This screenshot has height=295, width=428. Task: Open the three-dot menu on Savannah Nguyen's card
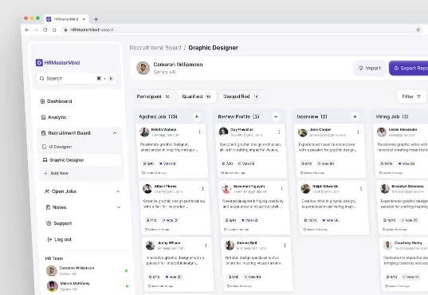click(x=281, y=188)
